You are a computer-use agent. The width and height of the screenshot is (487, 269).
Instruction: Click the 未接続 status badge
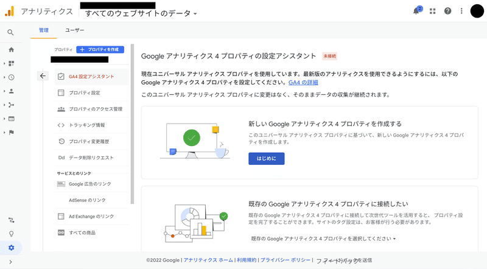tap(329, 56)
